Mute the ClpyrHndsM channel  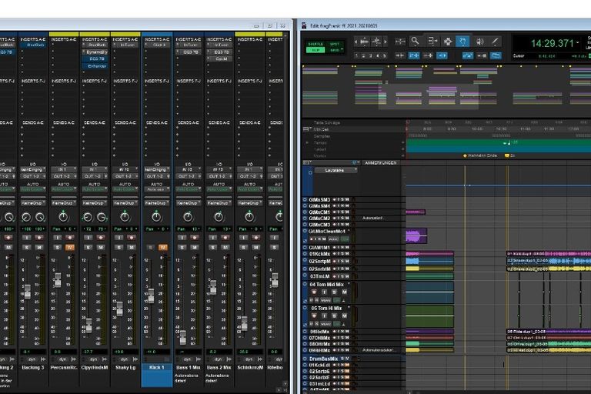pos(101,247)
